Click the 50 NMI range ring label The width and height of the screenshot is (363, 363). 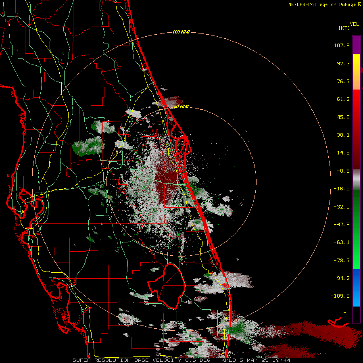pyautogui.click(x=181, y=106)
